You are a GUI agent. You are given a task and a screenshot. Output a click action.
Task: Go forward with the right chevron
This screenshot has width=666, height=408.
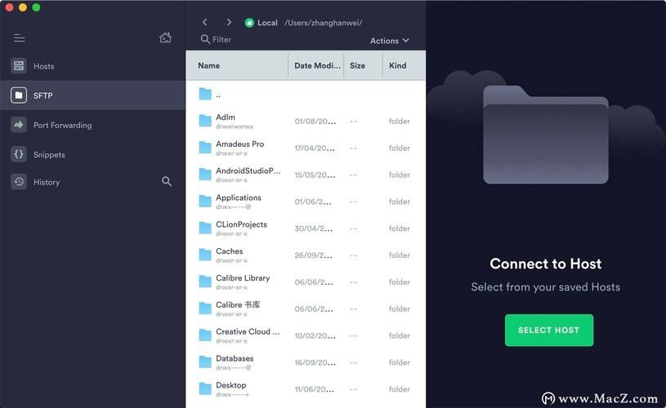click(229, 22)
